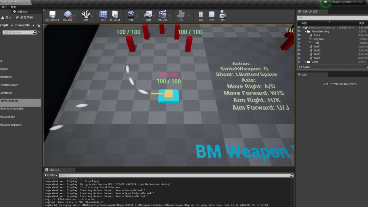
Task: Open the Modes (模式) dropdown arrow
Action: point(92,16)
